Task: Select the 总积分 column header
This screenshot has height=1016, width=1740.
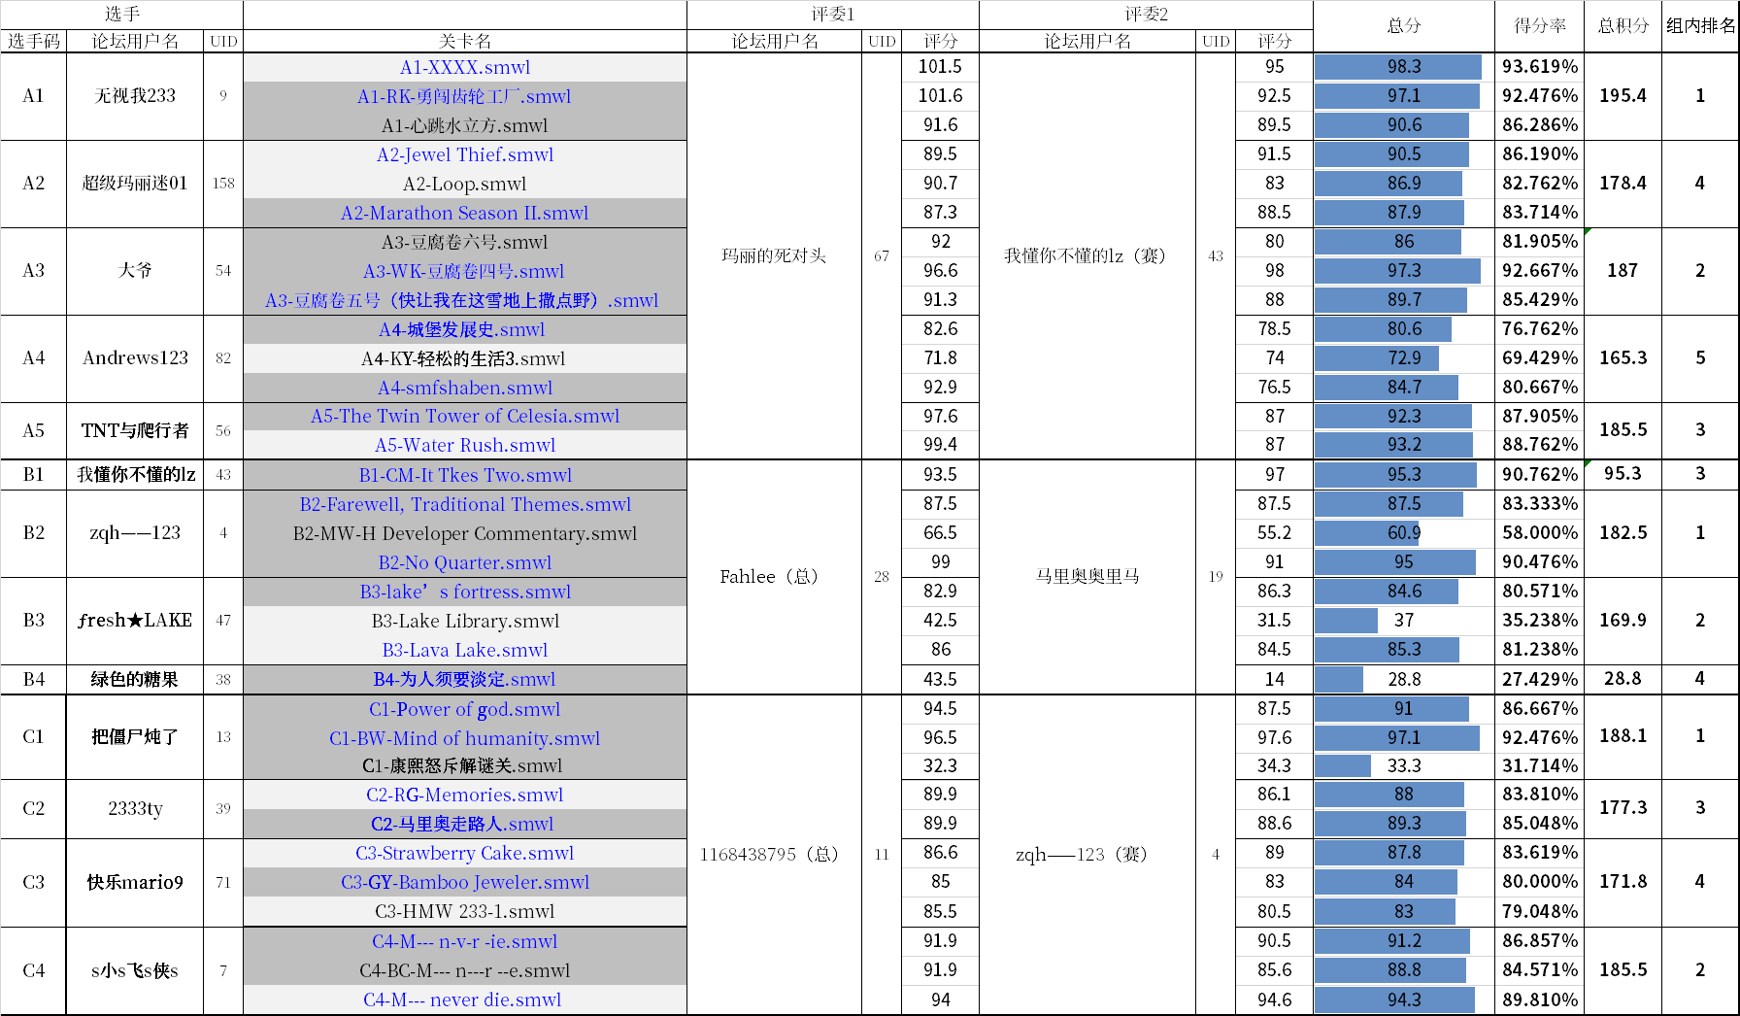Action: pos(1623,26)
